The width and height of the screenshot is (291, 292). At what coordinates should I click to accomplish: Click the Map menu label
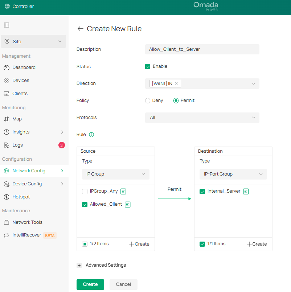pos(17,119)
